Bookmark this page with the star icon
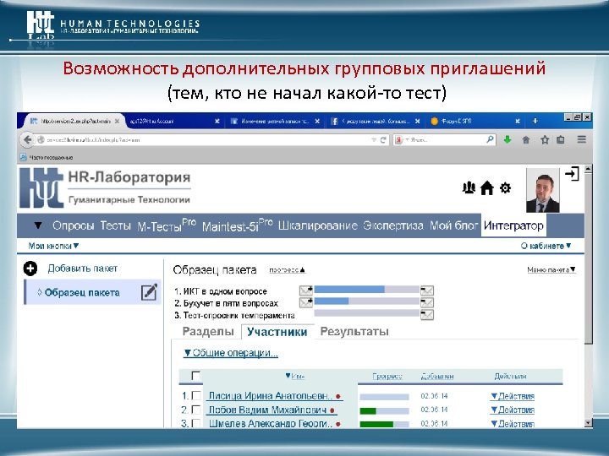 coord(545,139)
